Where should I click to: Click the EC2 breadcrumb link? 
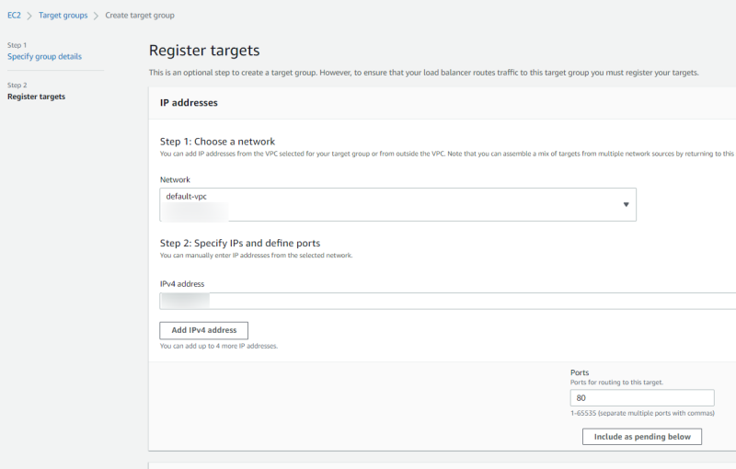coord(14,16)
